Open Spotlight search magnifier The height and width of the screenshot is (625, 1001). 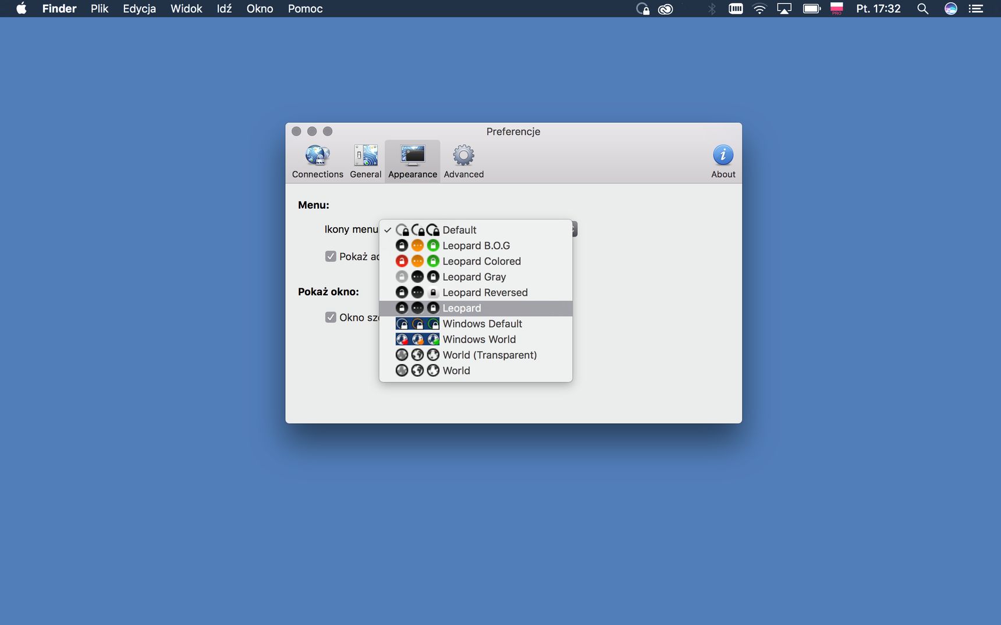click(922, 9)
